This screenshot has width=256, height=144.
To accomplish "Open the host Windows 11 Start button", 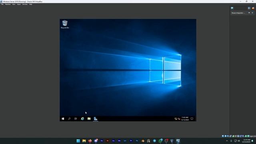I will coord(78,141).
